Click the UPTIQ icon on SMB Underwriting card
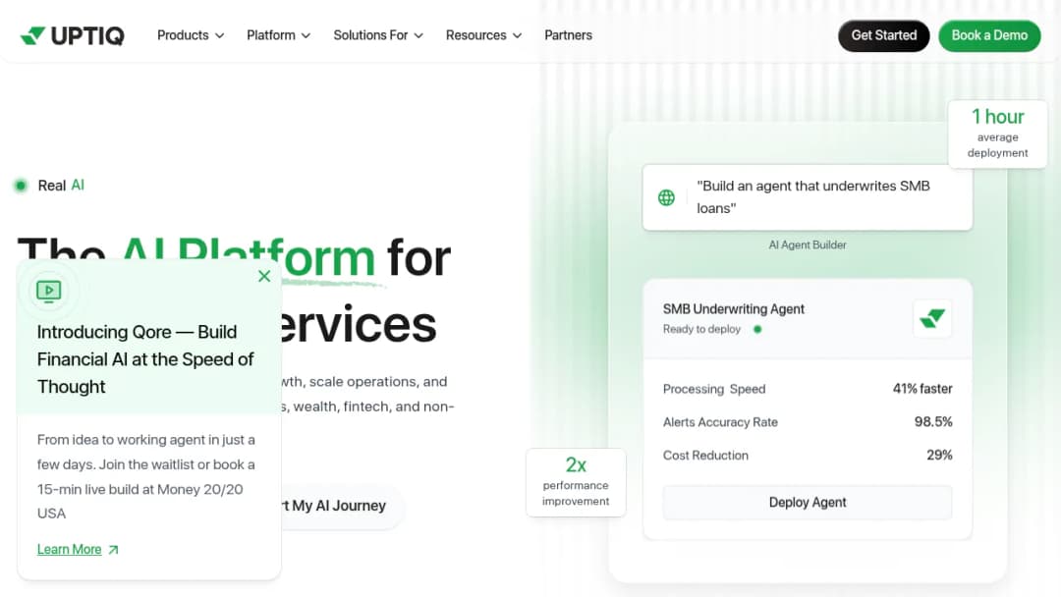 (x=932, y=318)
